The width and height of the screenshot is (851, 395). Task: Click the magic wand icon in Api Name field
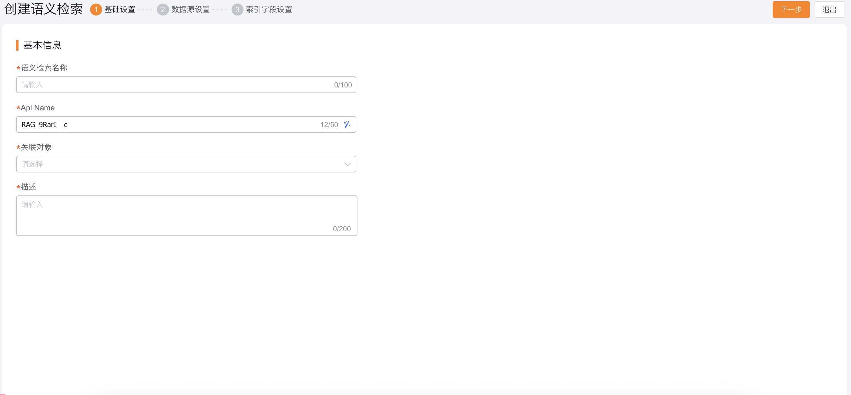346,124
